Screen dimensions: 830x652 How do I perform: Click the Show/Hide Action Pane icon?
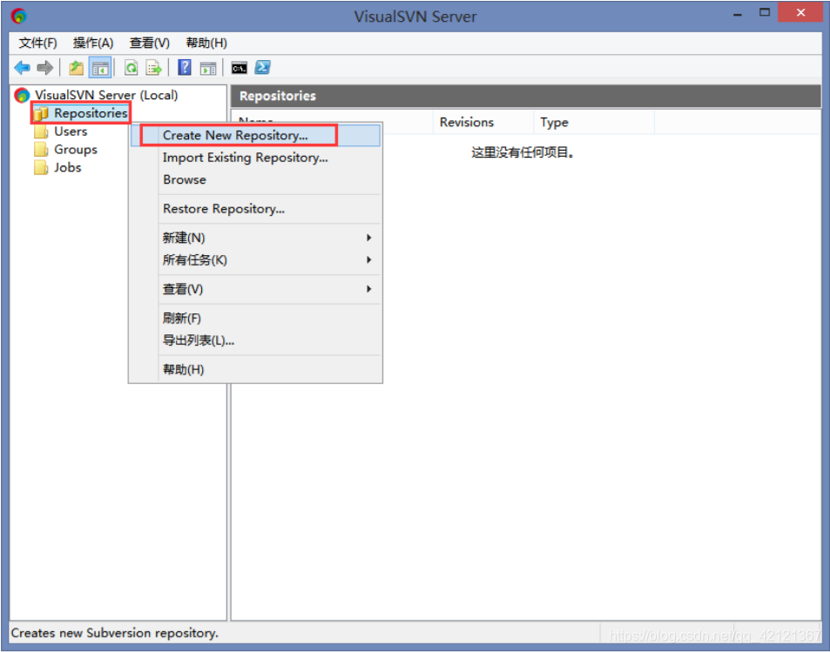coord(208,68)
